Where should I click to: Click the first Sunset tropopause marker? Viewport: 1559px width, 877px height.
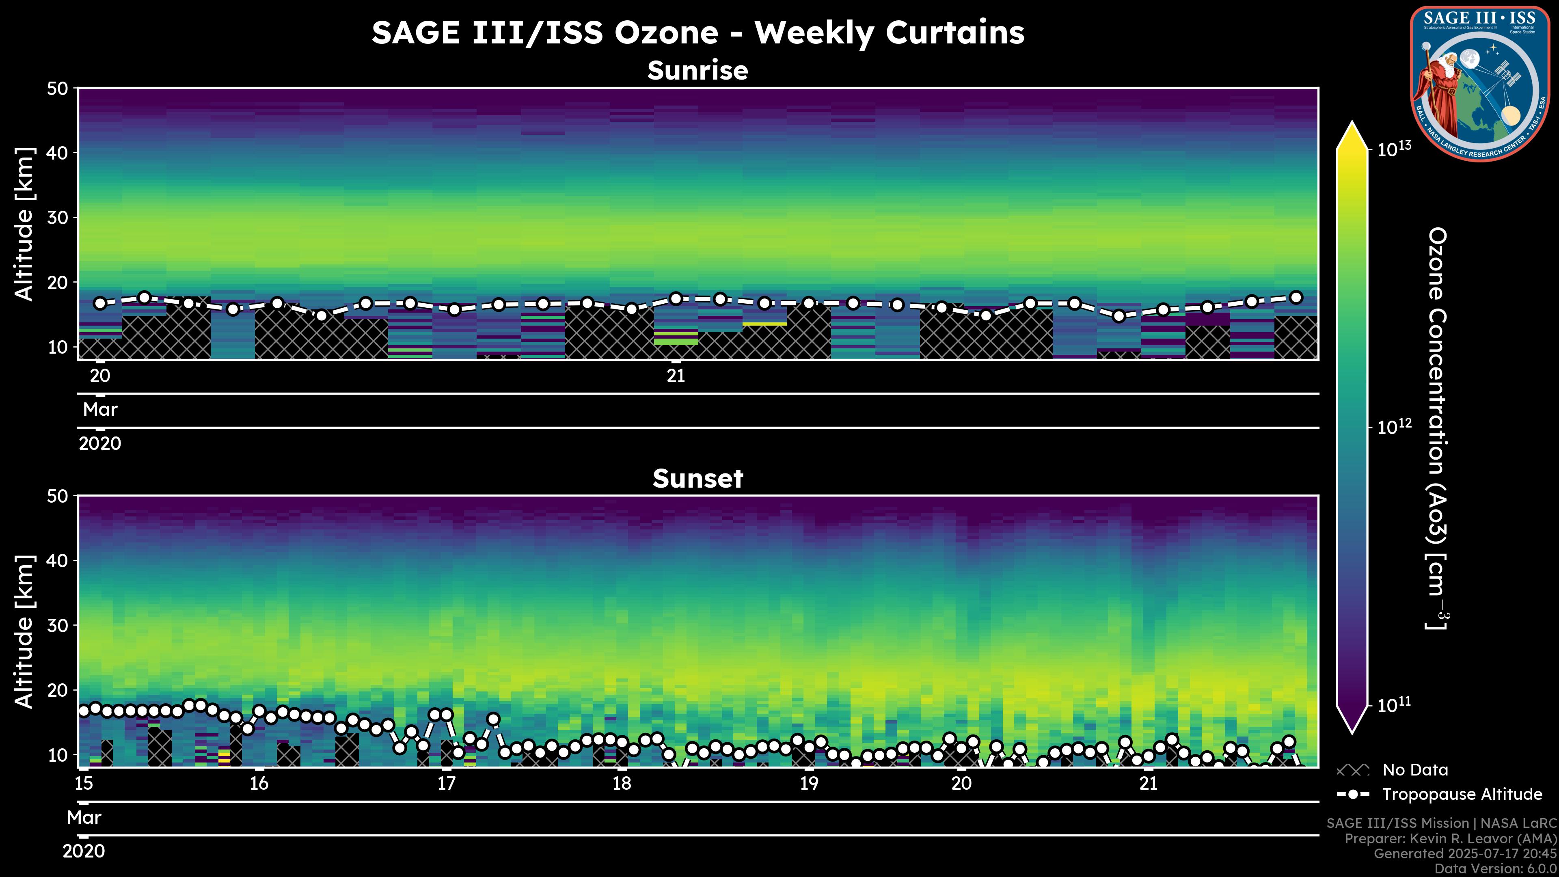click(x=84, y=711)
